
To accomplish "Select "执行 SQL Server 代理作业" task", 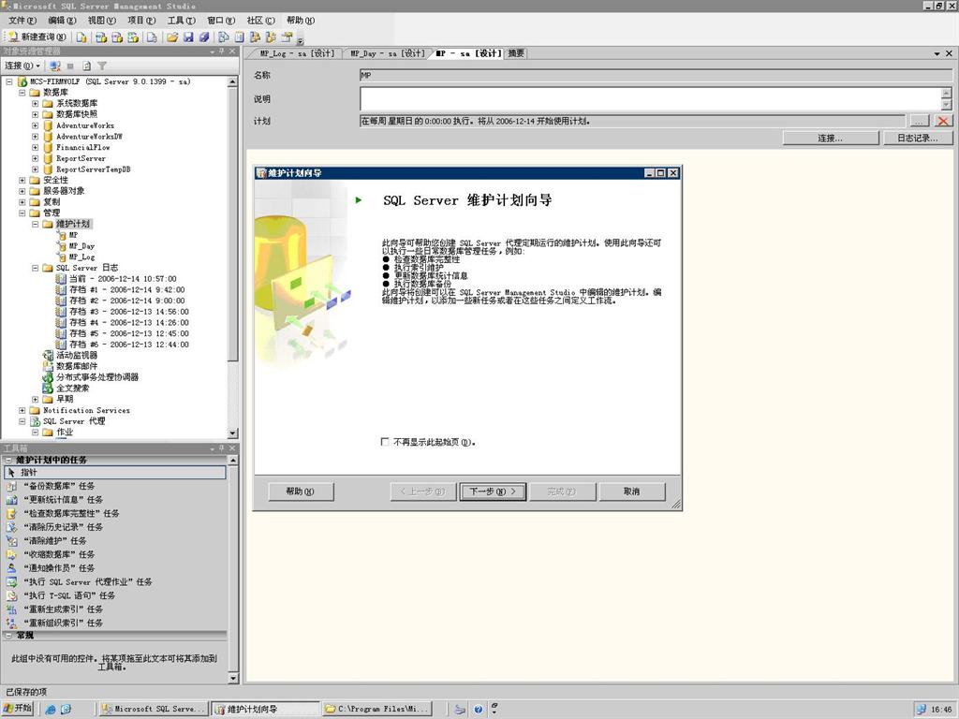I will click(x=87, y=582).
